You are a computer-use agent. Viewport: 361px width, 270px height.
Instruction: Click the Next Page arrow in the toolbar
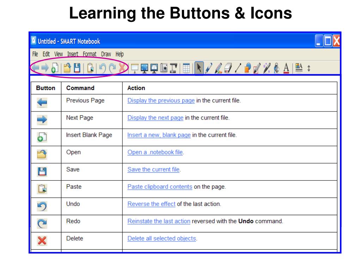(x=45, y=68)
